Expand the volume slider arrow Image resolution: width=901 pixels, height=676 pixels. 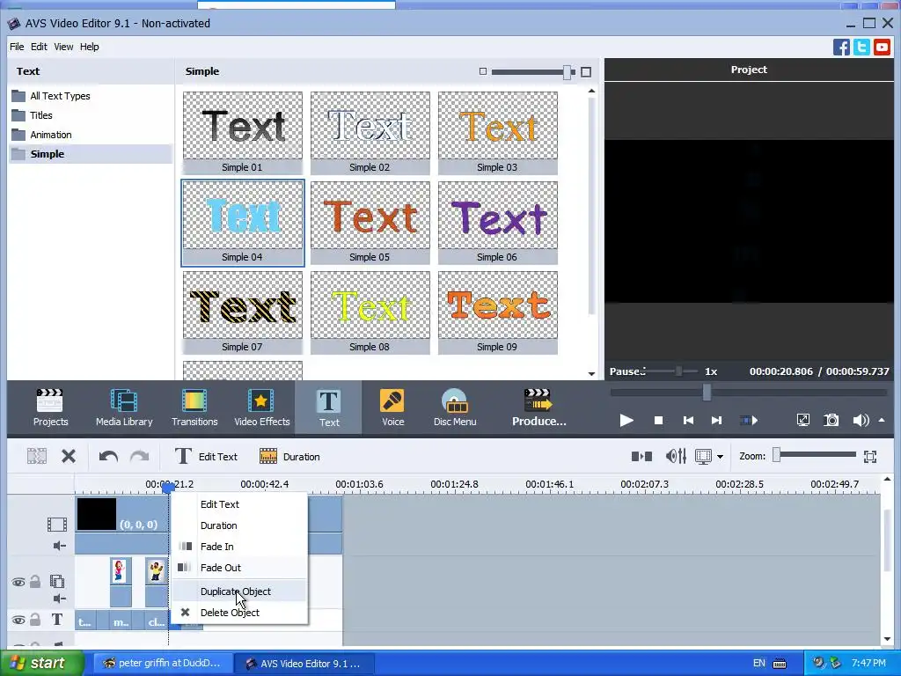coord(882,420)
